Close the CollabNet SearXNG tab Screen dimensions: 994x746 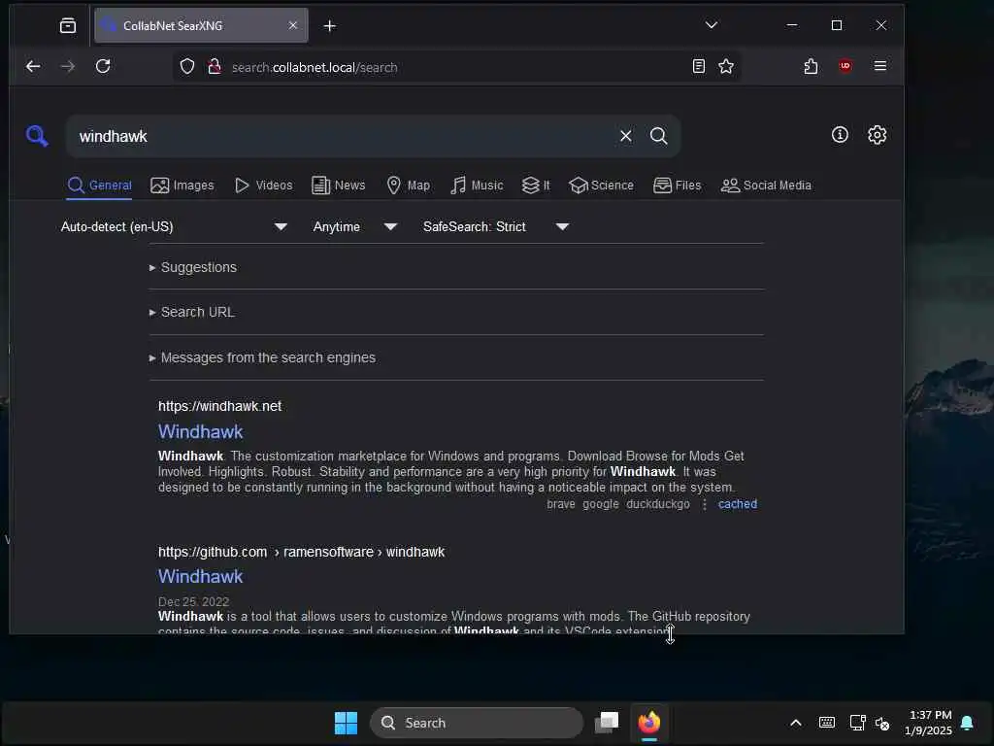pos(293,25)
